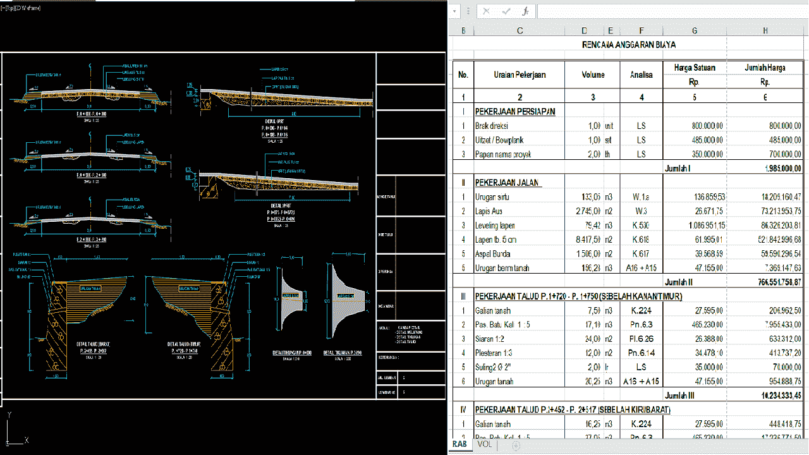
Task: Select the 'Siaran 1:2' cell
Action: pyautogui.click(x=520, y=339)
